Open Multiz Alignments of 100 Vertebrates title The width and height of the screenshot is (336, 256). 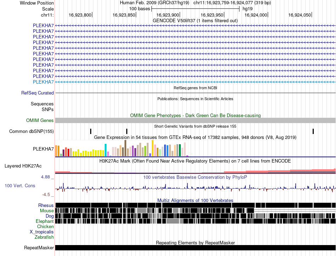pos(195,200)
